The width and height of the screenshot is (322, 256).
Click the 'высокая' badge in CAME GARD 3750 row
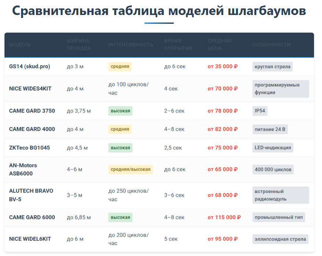pos(120,111)
